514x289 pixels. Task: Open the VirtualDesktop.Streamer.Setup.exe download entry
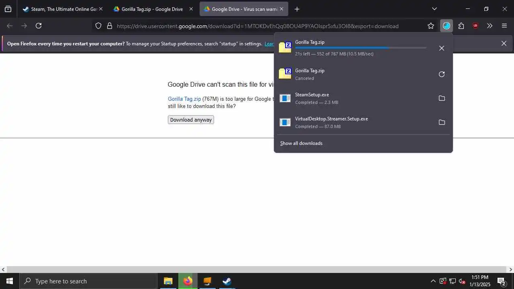(354, 122)
